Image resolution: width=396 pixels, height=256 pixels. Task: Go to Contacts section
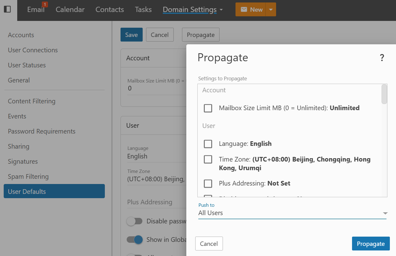(x=110, y=10)
